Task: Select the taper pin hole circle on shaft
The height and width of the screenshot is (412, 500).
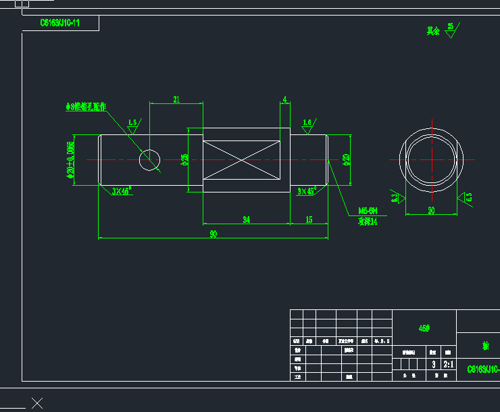Action: click(149, 160)
